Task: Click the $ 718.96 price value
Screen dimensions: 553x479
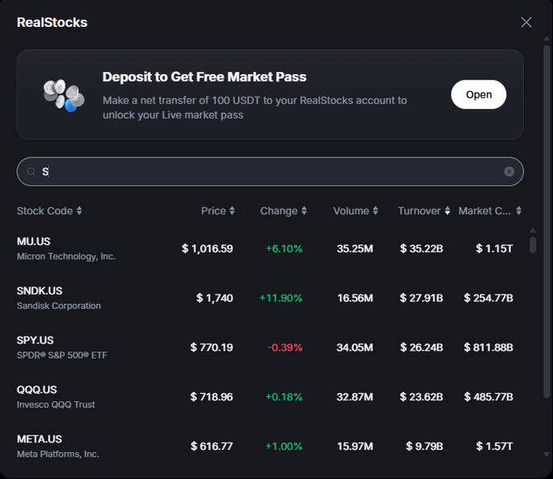Action: coord(211,396)
